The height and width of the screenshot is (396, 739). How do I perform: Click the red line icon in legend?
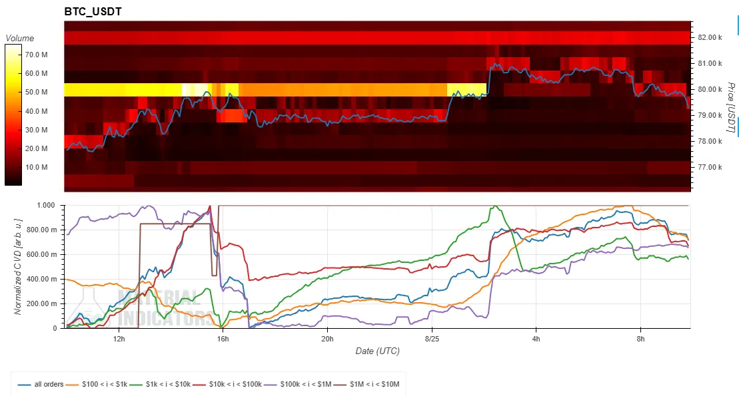[199, 385]
